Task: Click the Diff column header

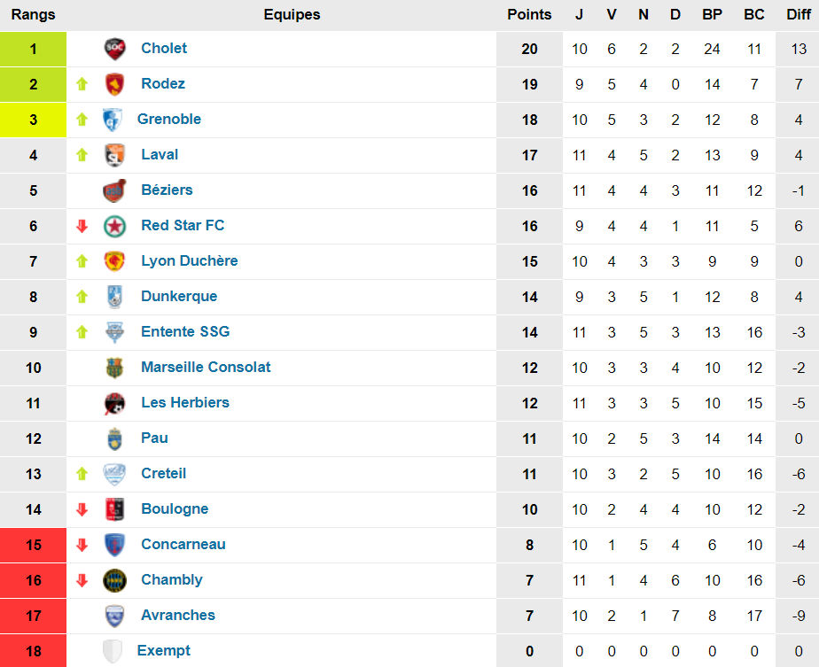Action: point(798,14)
